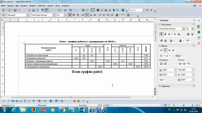The width and height of the screenshot is (202, 113).
Task: Click the Найти search input field
Action: click(136, 10)
